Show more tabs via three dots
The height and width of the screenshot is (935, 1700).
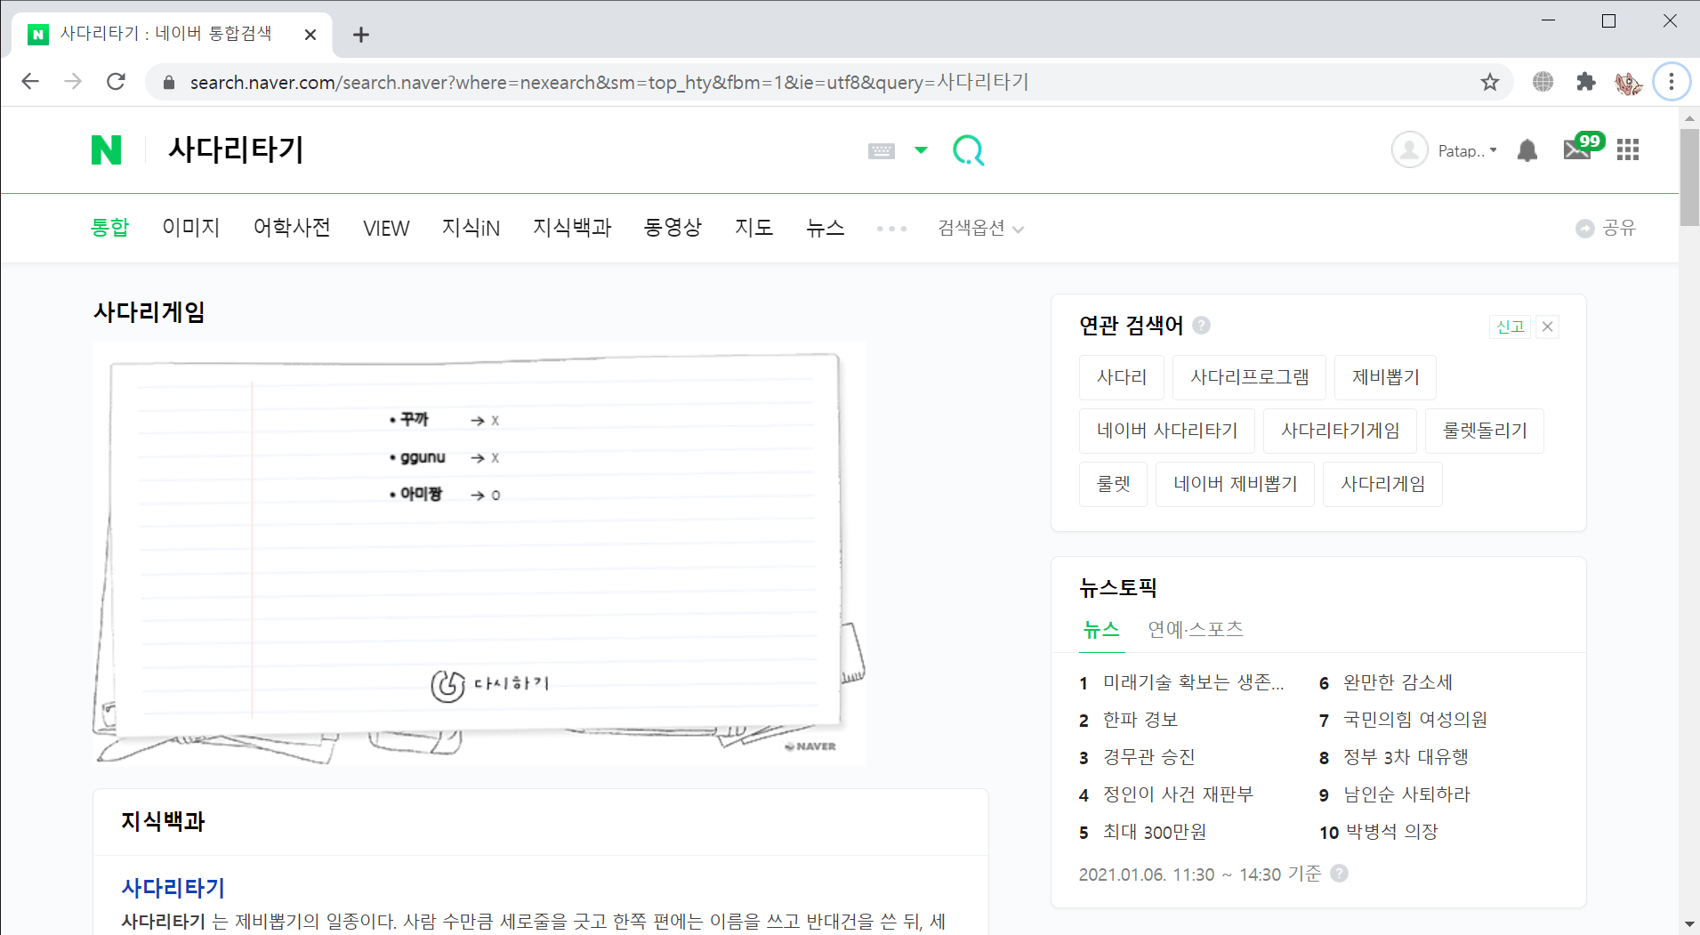point(891,229)
